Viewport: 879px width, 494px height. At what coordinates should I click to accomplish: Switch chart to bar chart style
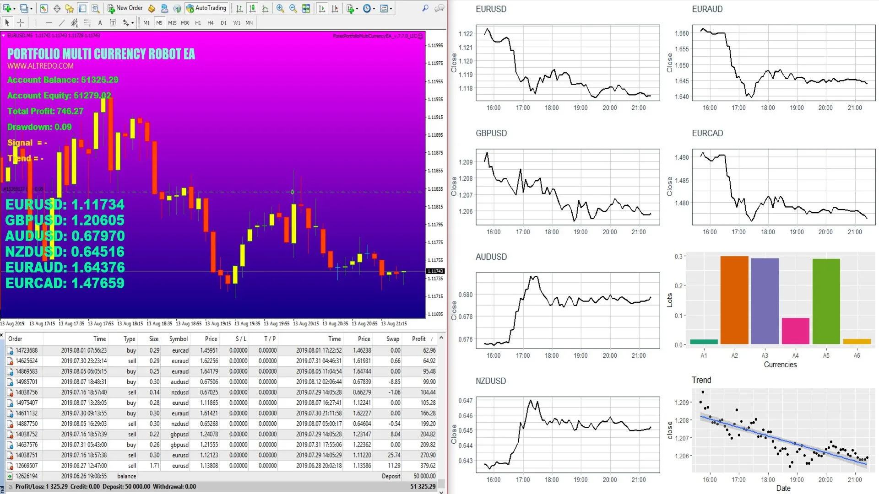239,8
